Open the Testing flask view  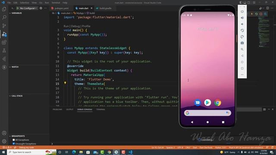point(4,51)
